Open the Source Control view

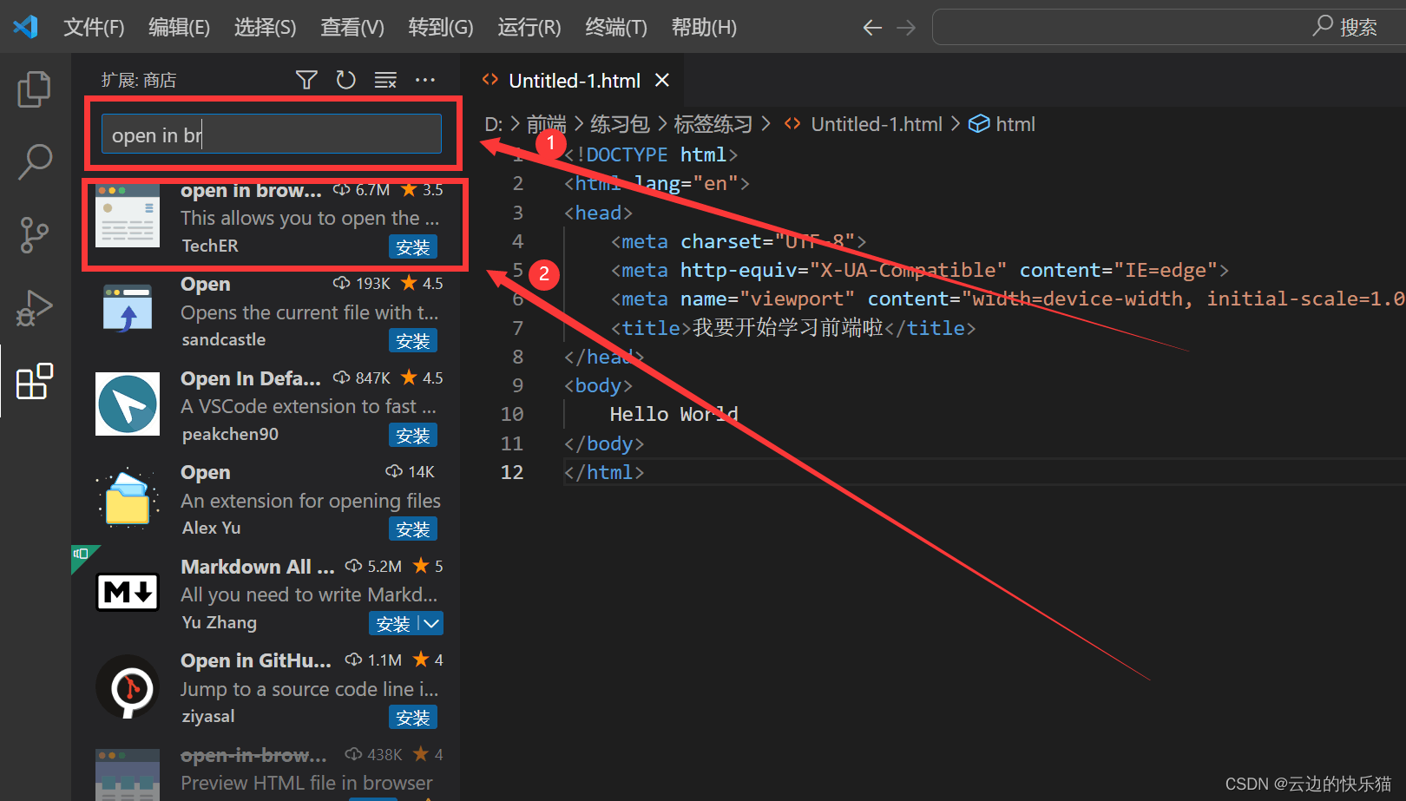click(35, 234)
